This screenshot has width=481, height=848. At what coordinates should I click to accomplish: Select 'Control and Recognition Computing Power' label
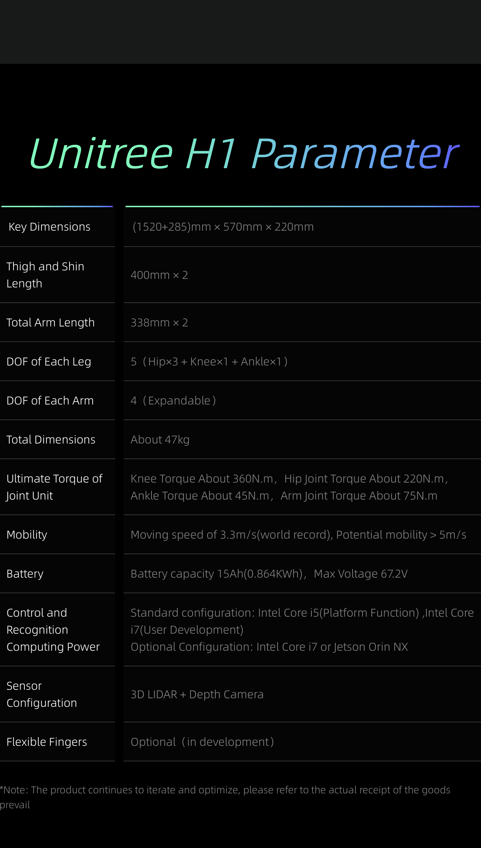click(x=53, y=630)
